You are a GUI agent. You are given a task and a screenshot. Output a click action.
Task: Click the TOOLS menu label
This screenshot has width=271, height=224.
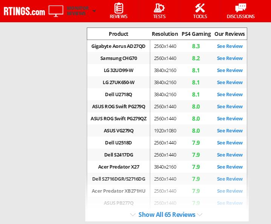click(200, 17)
